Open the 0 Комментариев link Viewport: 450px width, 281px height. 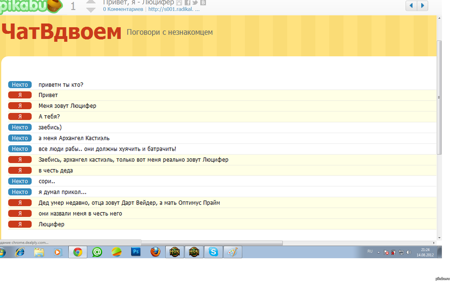(x=123, y=9)
